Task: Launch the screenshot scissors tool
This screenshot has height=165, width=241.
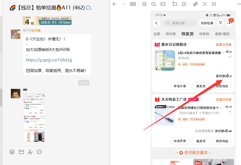Action: (30, 152)
